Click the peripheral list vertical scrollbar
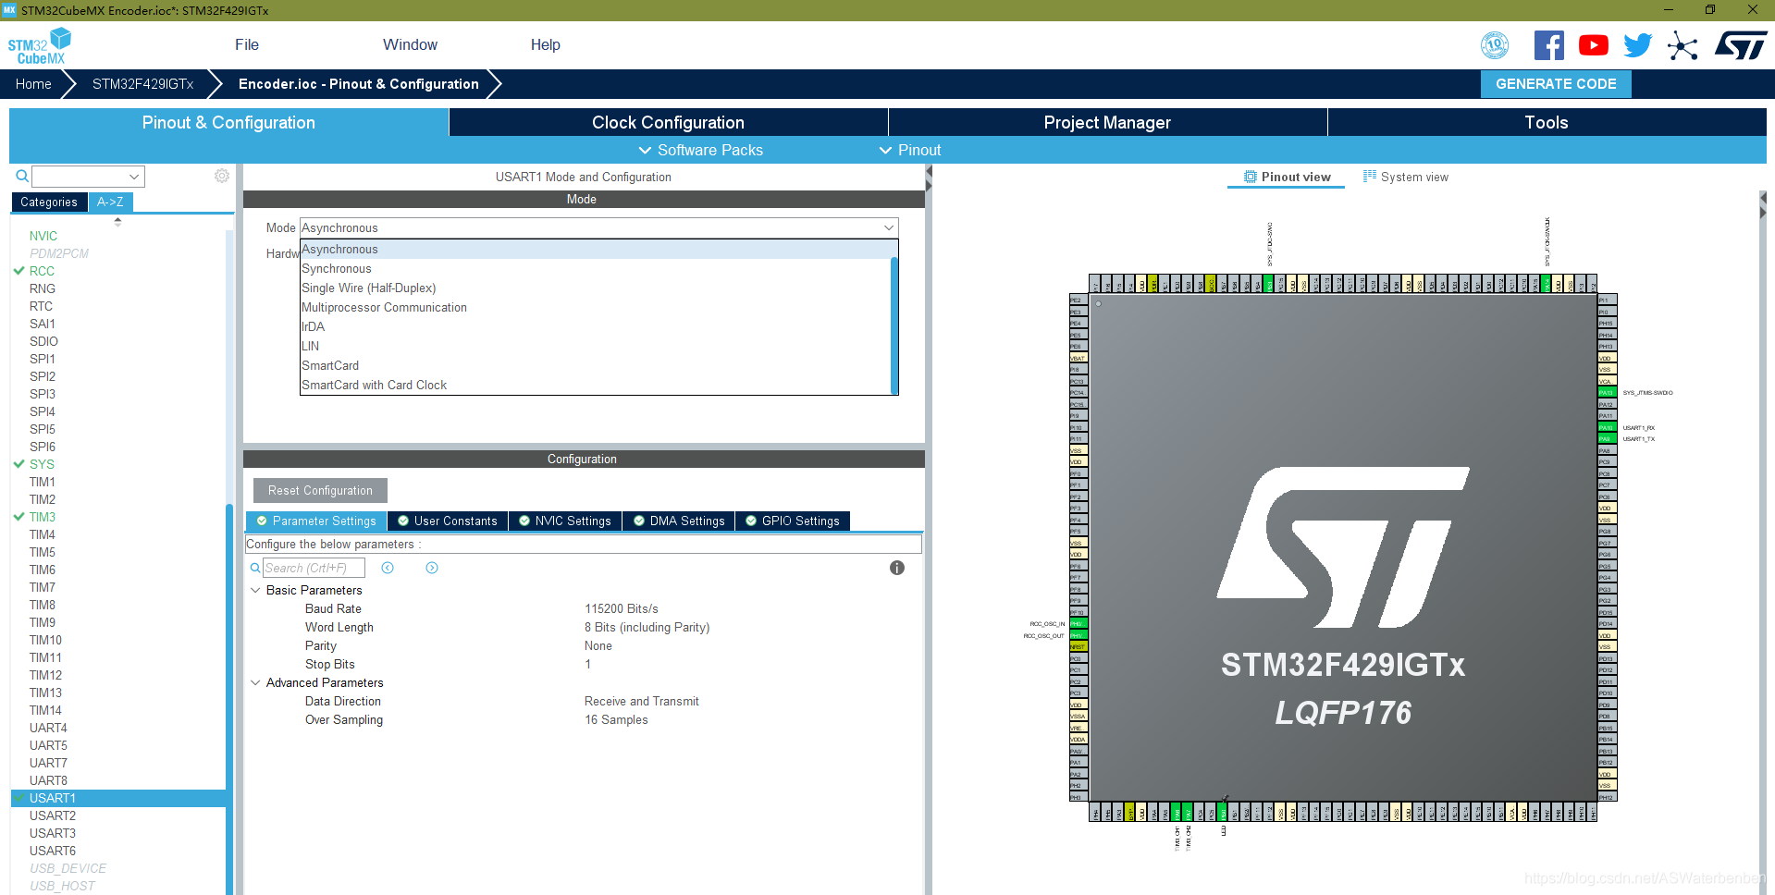Image resolution: width=1775 pixels, height=895 pixels. point(229,698)
